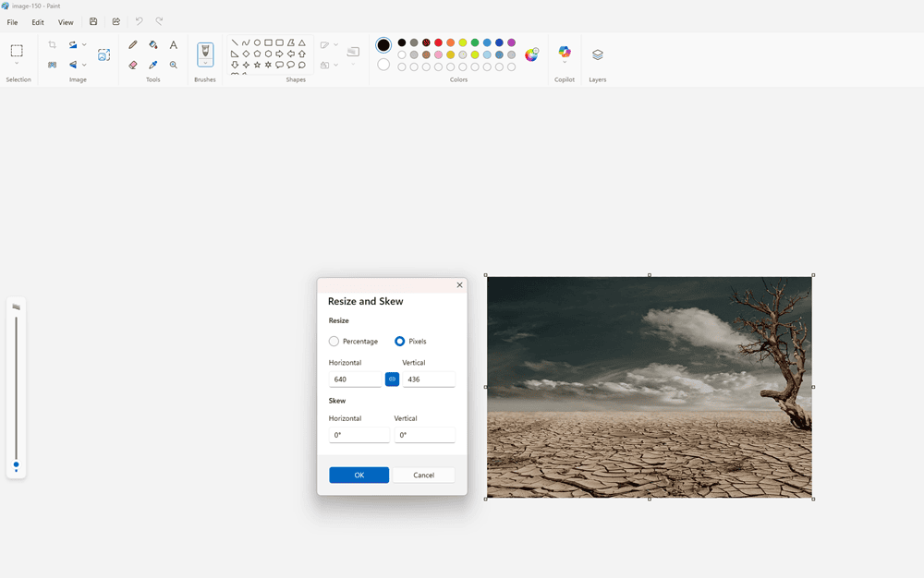Pick the red color swatch
This screenshot has height=578, width=924.
(438, 42)
